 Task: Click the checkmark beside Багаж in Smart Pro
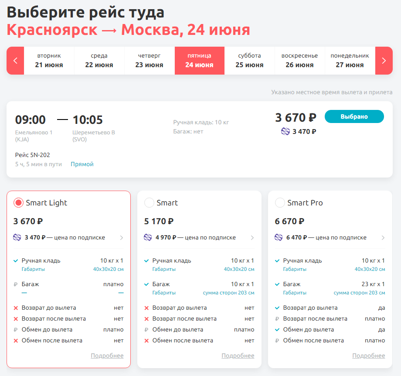click(278, 284)
